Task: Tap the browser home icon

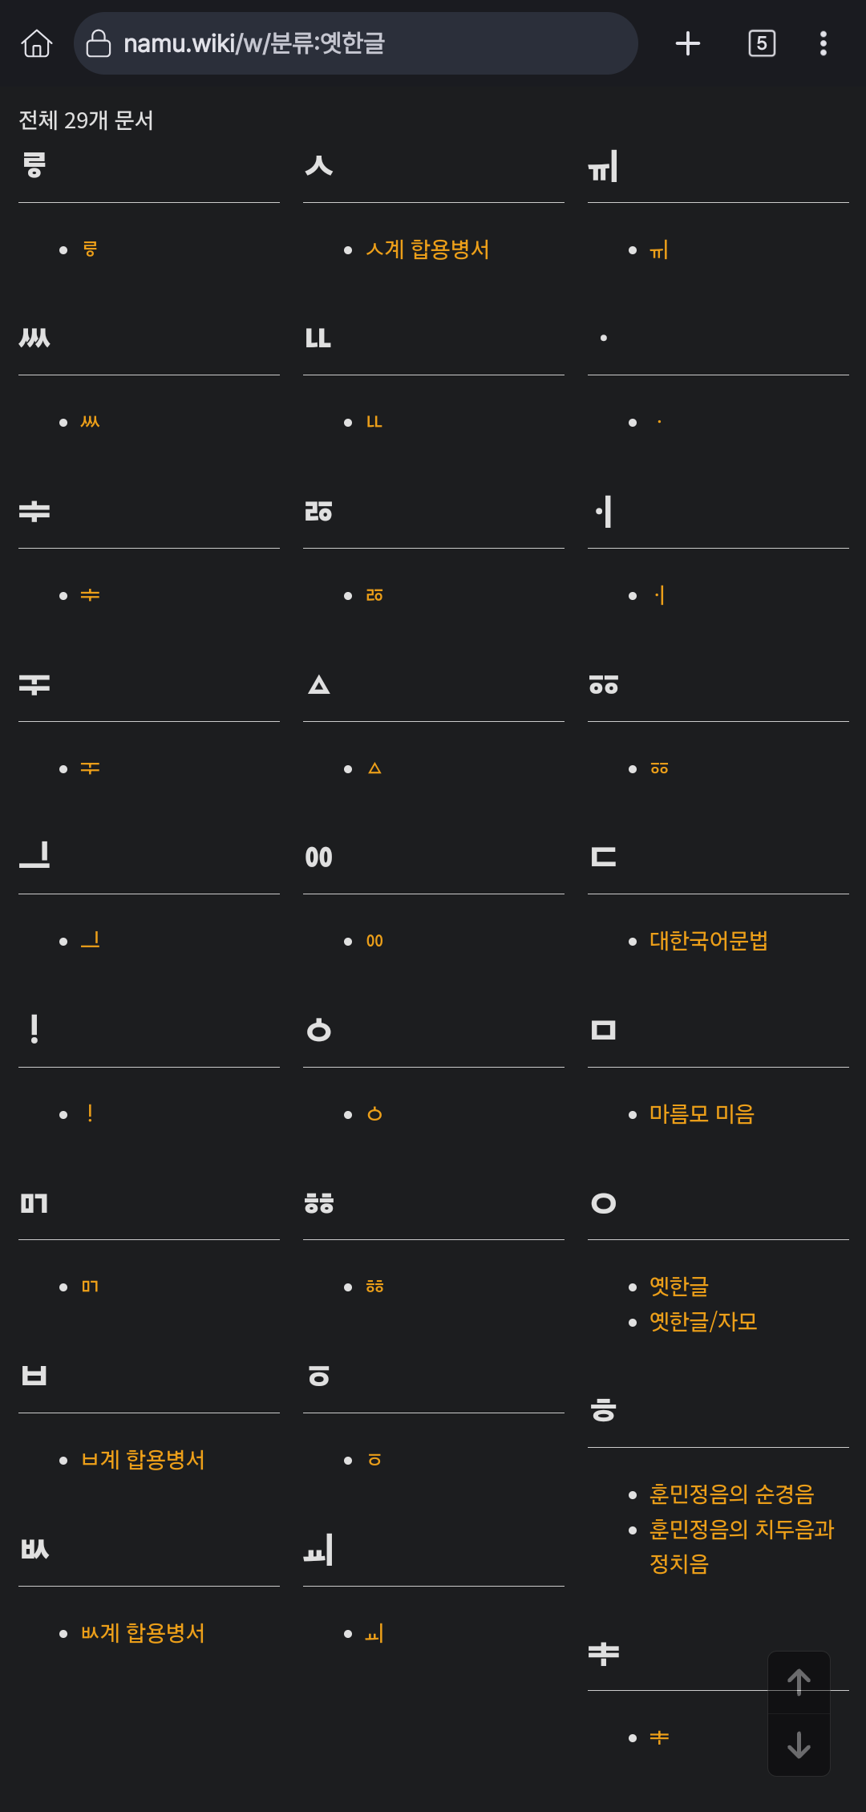Action: 36,43
